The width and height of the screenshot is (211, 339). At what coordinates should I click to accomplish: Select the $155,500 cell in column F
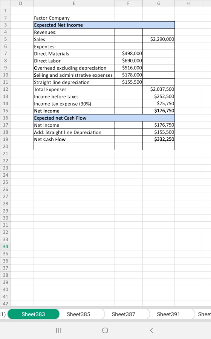[x=128, y=82]
